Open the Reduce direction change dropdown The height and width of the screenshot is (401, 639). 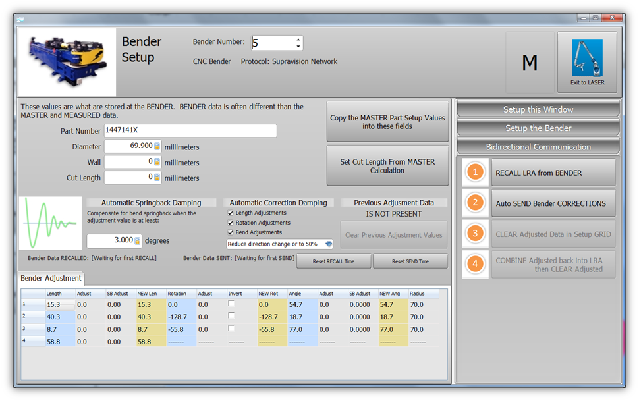point(329,244)
